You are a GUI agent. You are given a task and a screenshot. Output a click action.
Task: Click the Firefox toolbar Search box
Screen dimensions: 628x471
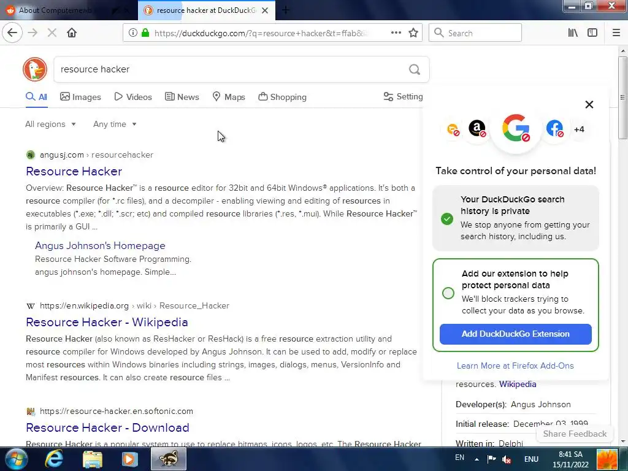click(x=475, y=33)
